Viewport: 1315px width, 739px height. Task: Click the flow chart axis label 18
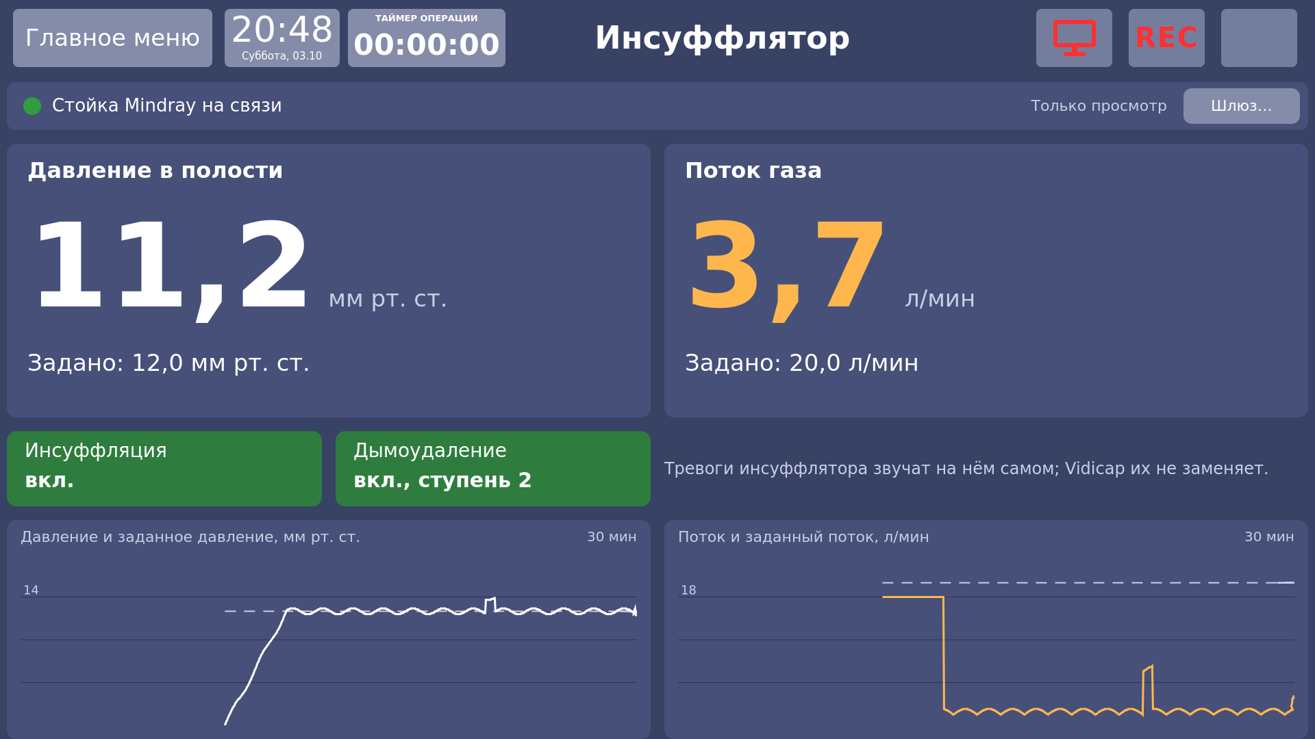[688, 590]
